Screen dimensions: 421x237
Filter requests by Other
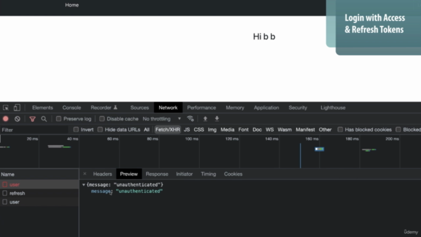(x=325, y=130)
